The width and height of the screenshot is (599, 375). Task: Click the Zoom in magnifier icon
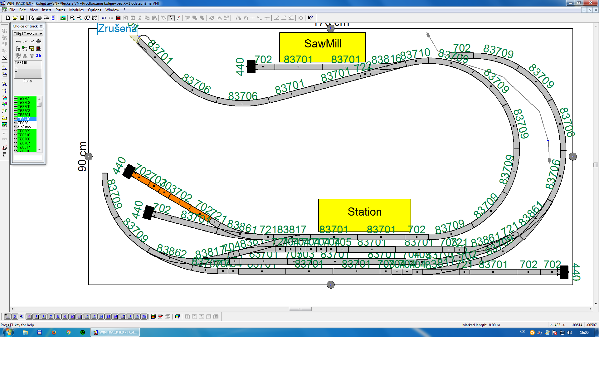tap(80, 18)
